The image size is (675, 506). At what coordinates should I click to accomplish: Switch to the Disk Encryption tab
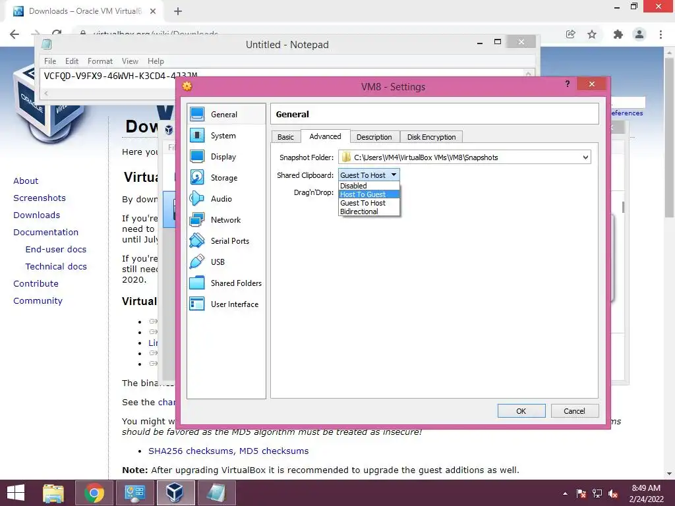[x=431, y=137]
